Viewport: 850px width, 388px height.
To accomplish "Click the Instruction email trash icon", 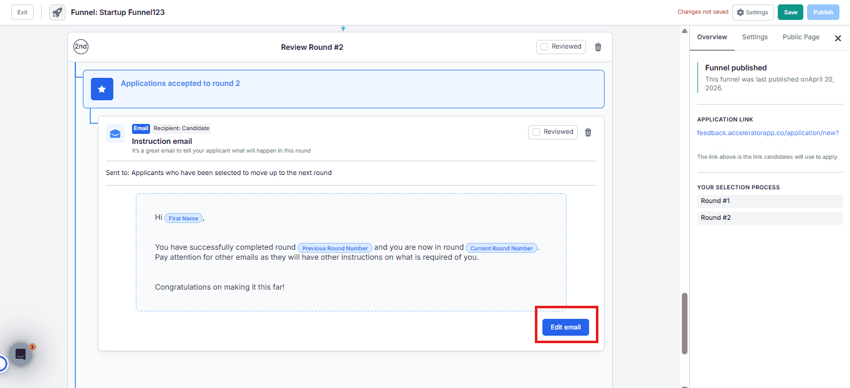I will [588, 132].
